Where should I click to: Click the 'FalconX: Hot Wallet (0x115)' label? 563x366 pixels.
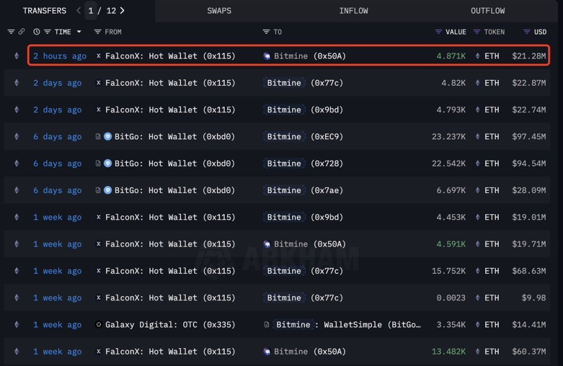[x=171, y=56]
